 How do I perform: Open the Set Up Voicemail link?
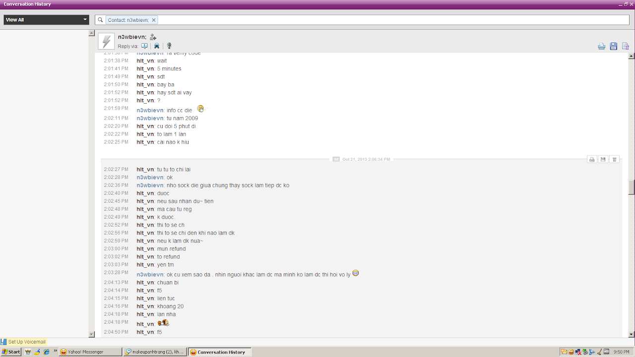tap(27, 342)
